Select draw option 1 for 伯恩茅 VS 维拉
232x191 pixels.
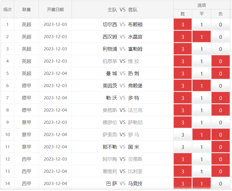click(x=202, y=61)
